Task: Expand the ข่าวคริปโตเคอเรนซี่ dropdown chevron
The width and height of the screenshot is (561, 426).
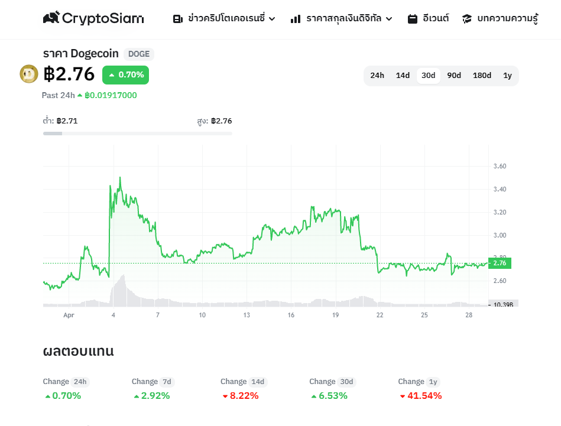Action: point(272,19)
